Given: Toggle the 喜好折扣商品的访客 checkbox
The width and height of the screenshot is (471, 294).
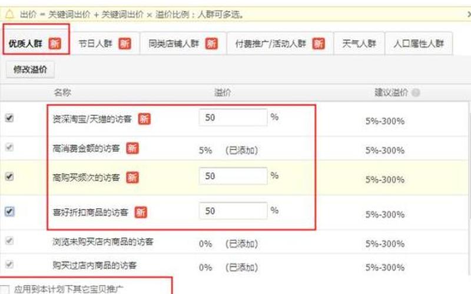Looking at the screenshot, I should (9, 212).
